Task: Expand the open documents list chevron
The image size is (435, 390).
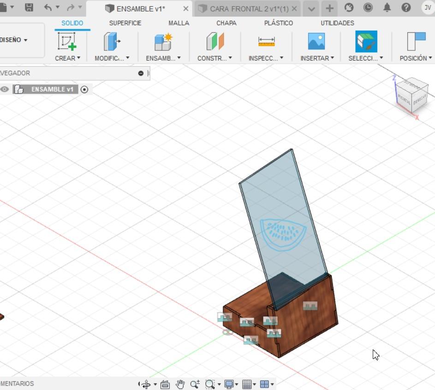Action: click(311, 9)
